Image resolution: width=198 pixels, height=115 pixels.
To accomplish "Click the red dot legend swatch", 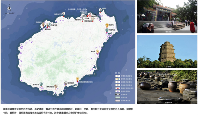I will pos(118,88).
